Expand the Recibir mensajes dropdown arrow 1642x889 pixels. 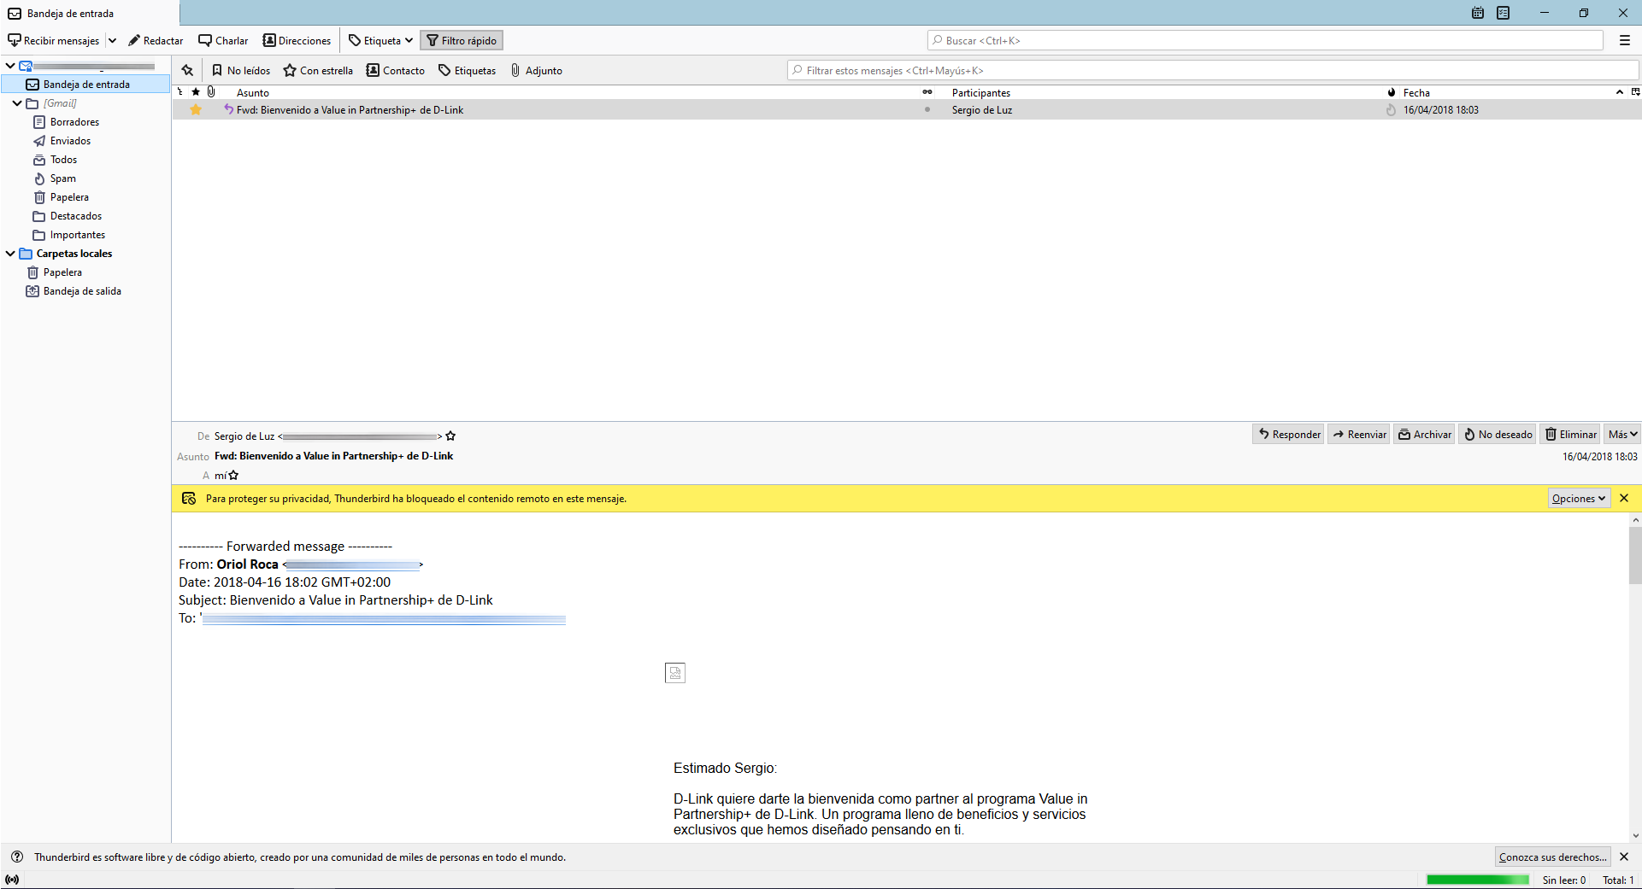click(112, 40)
